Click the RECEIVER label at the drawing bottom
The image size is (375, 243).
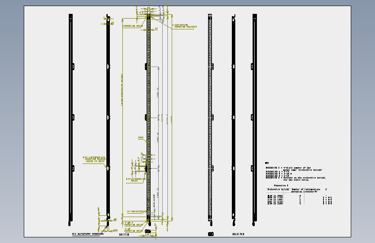(238, 234)
